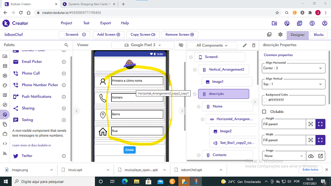Open Microsoft Edge from taskbar
The image size is (331, 186).
125,181
